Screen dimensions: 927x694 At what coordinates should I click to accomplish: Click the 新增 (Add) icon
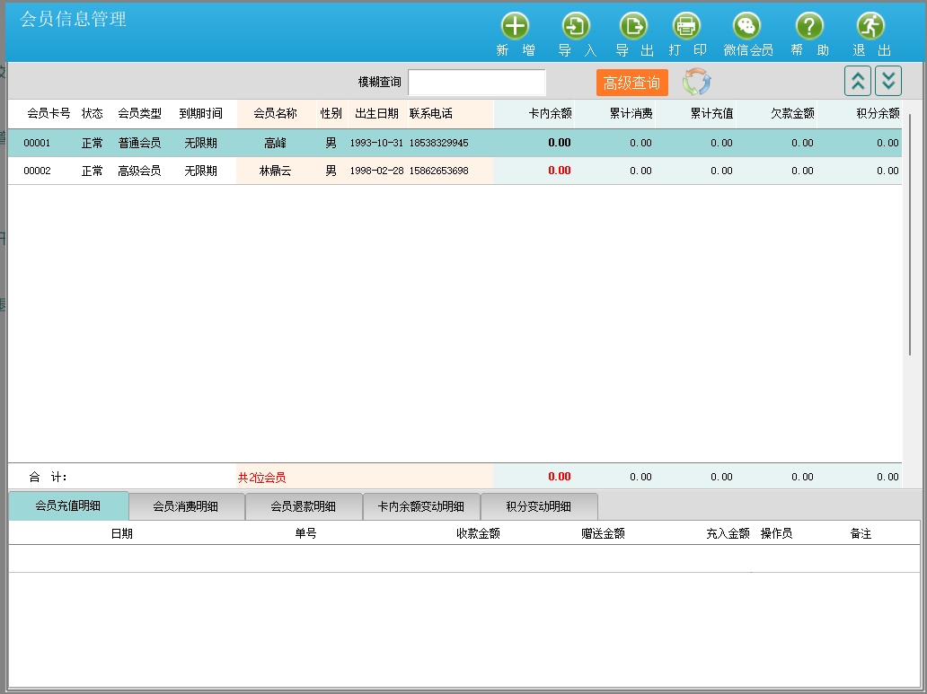pos(515,26)
